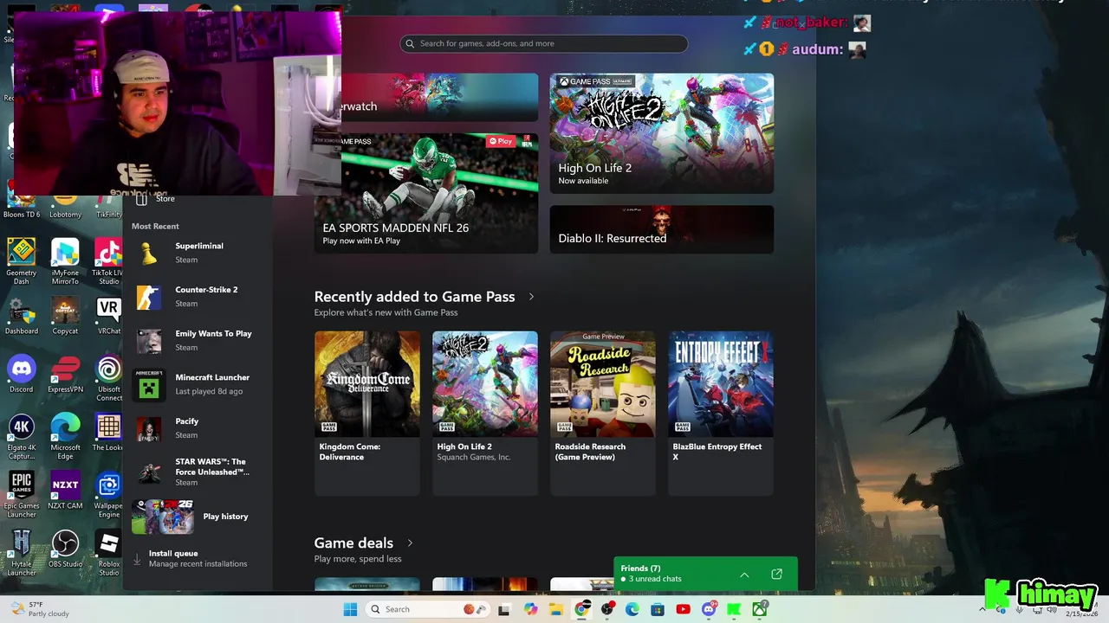
Task: Open the Game deals heading
Action: coord(353,543)
